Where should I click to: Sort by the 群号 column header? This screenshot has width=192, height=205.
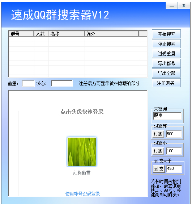[x=21, y=34]
